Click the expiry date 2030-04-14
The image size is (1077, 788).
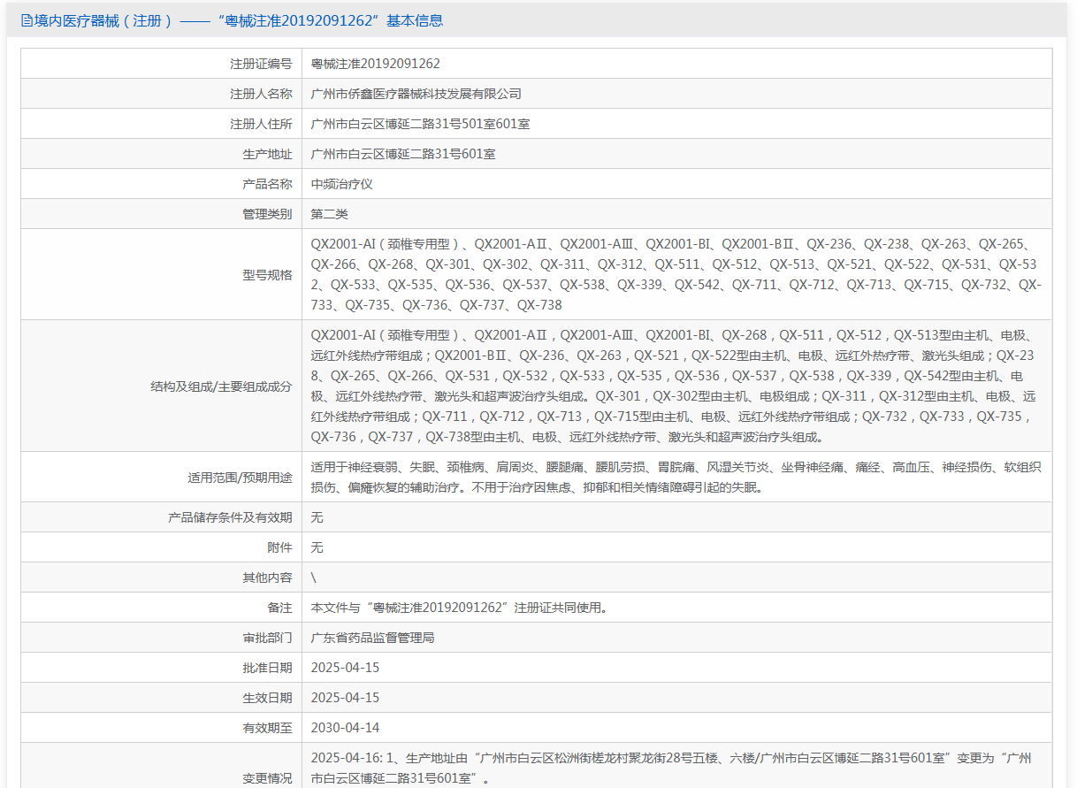tap(345, 728)
